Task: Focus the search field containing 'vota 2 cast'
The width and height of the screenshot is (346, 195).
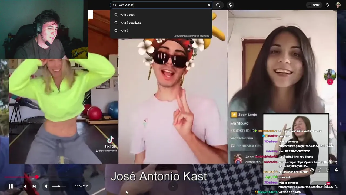Action: (x=162, y=5)
